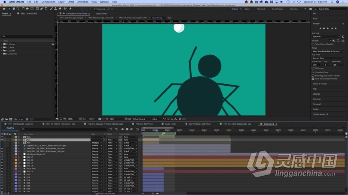The width and height of the screenshot is (348, 195).
Task: Open the Layer menu
Action: coord(61,2)
